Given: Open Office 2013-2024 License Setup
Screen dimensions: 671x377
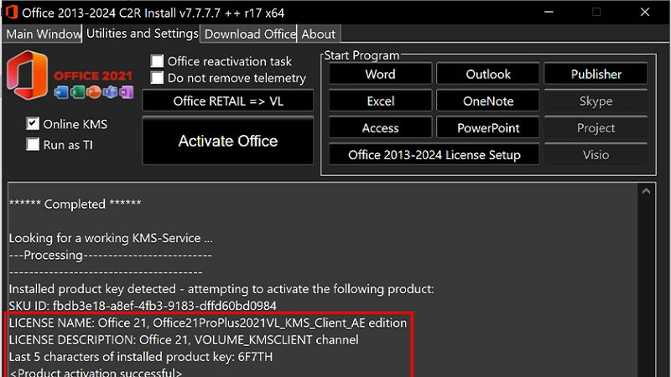Looking at the screenshot, I should [434, 155].
